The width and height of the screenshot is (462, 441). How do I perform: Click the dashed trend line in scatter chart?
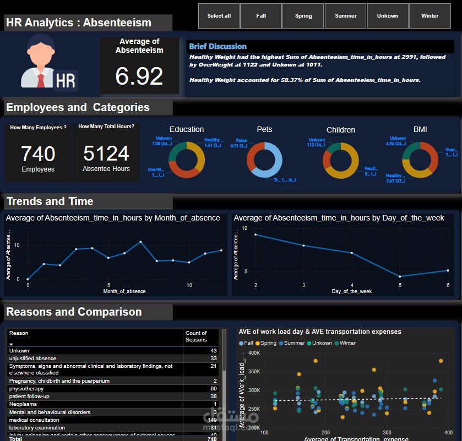(357, 399)
